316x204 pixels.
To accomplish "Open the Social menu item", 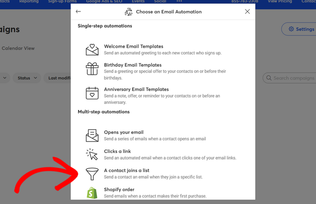I will coord(160,1).
